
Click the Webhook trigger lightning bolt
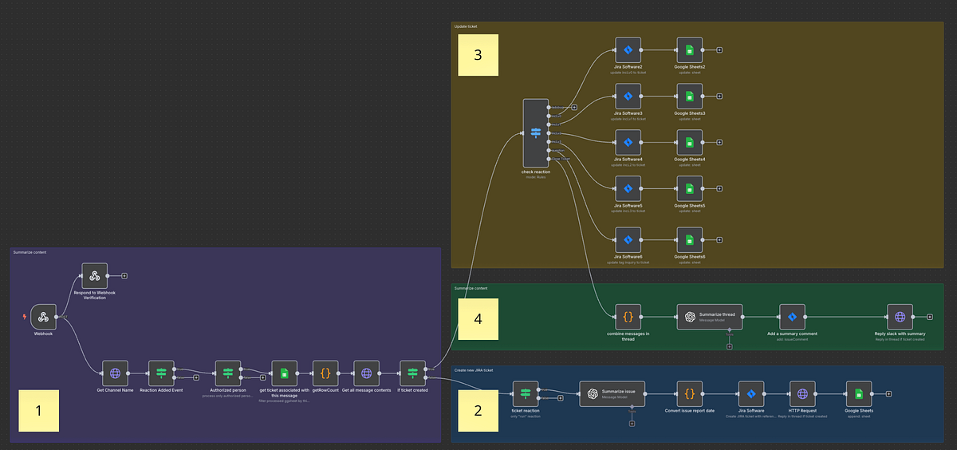[25, 317]
